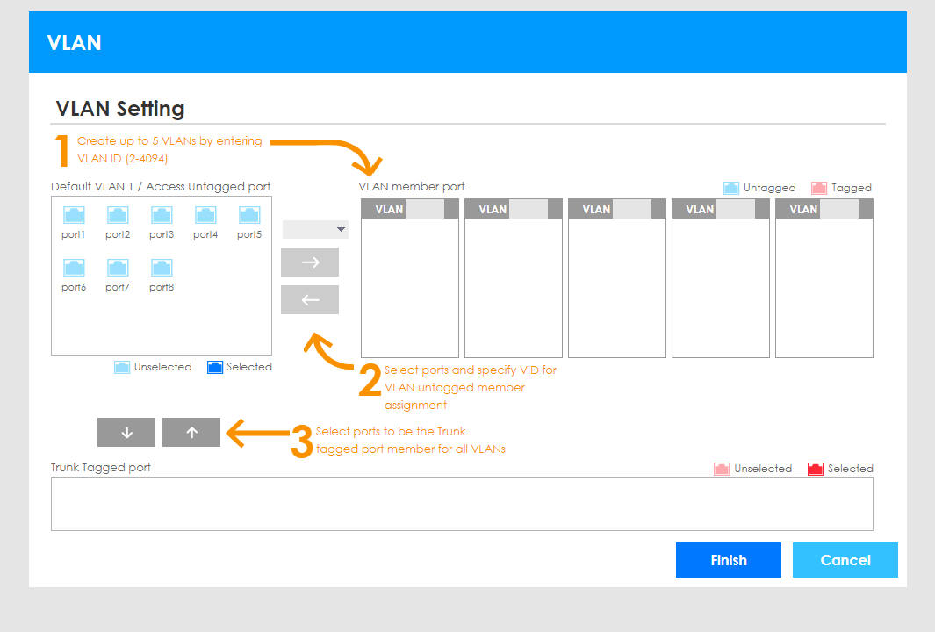Image resolution: width=935 pixels, height=632 pixels.
Task: Select the port6 icon
Action: point(74,268)
